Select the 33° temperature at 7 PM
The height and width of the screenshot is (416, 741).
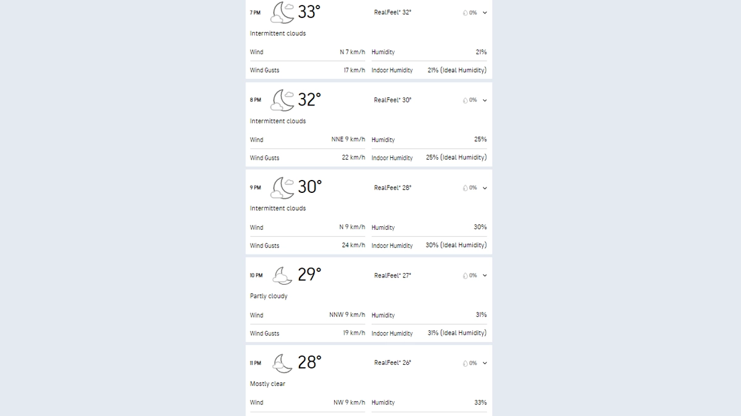(x=309, y=12)
